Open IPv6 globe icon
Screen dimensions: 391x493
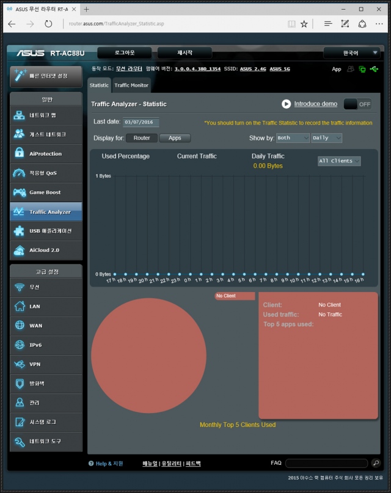20,345
